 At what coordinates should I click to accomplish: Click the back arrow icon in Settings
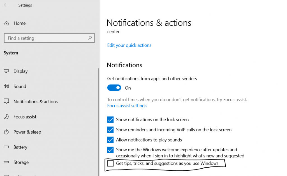point(6,5)
